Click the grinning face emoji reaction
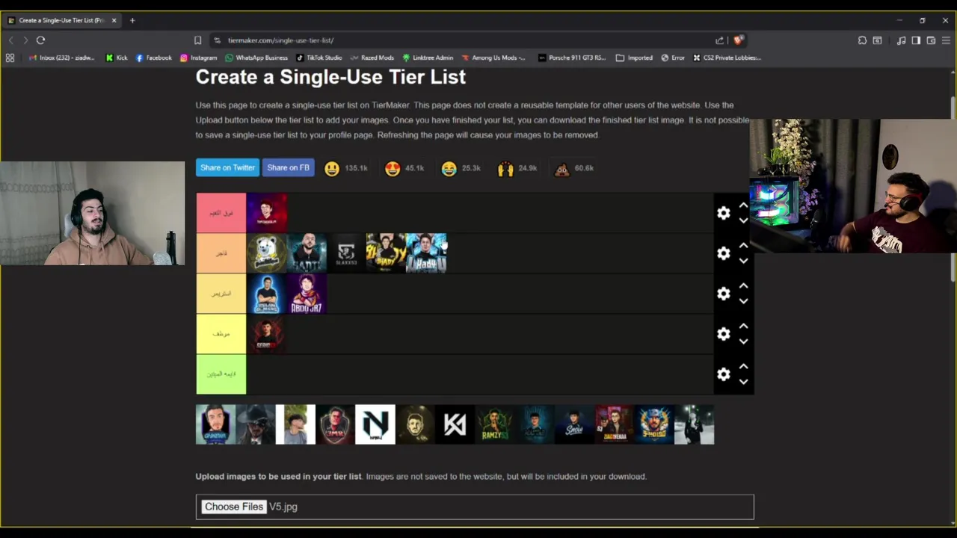The width and height of the screenshot is (957, 538). [x=332, y=169]
